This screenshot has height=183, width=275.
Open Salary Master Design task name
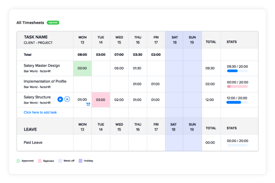coord(42,66)
